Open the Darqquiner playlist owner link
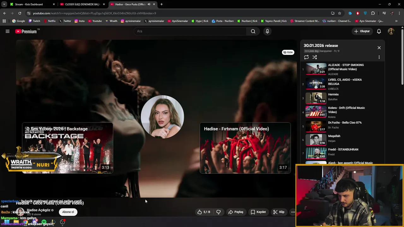This screenshot has width=404, height=227. pyautogui.click(x=325, y=51)
